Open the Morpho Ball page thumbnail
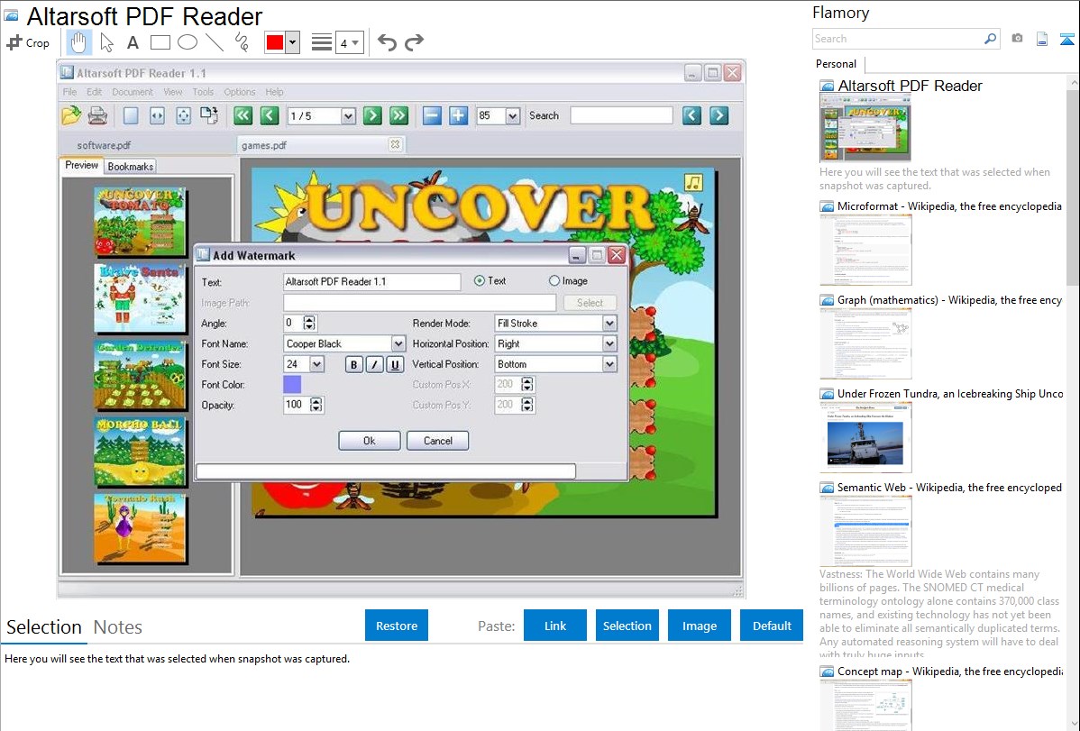1080x731 pixels. (x=140, y=452)
